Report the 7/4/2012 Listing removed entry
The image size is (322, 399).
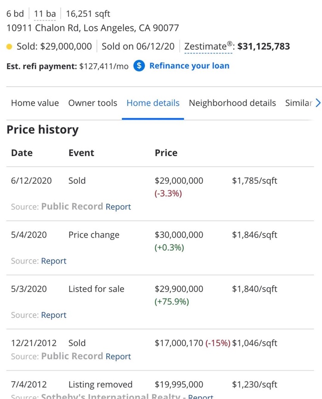(x=201, y=396)
